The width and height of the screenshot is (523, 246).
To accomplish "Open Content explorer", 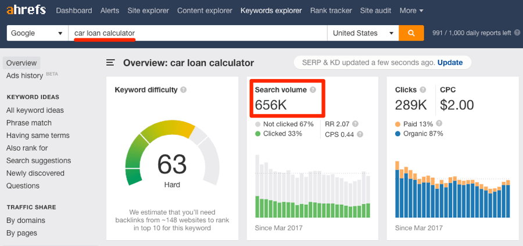I will click(x=205, y=10).
